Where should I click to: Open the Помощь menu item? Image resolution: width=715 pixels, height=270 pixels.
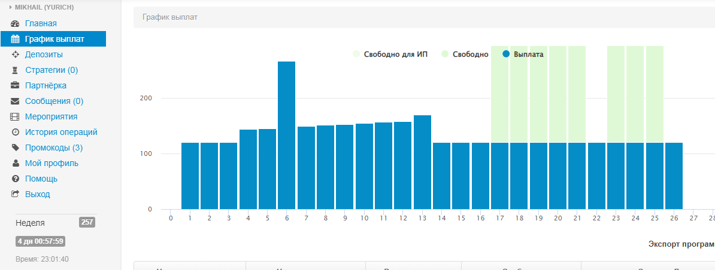point(41,179)
